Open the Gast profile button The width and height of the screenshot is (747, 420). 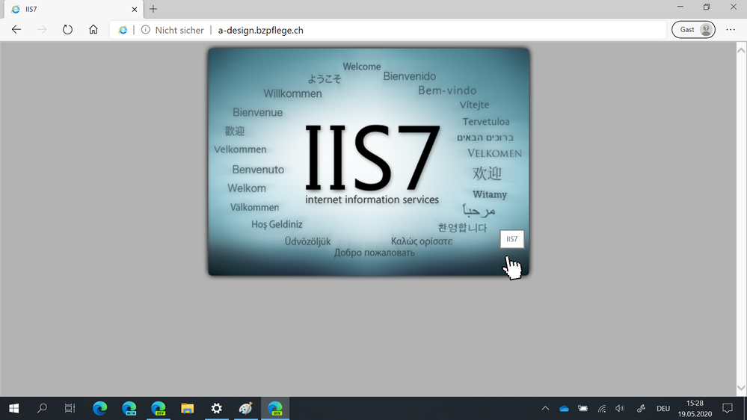point(693,30)
